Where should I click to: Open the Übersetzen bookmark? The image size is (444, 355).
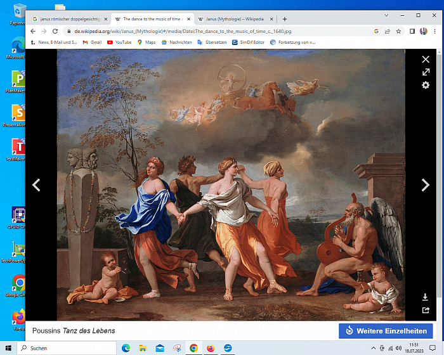[212, 42]
